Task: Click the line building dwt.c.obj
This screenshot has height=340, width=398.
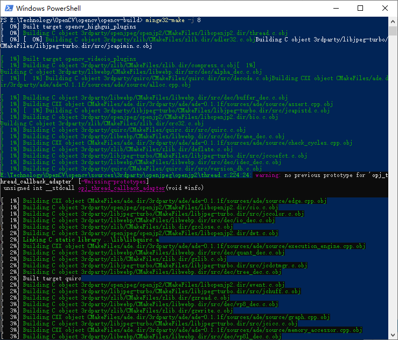Action: click(x=139, y=233)
